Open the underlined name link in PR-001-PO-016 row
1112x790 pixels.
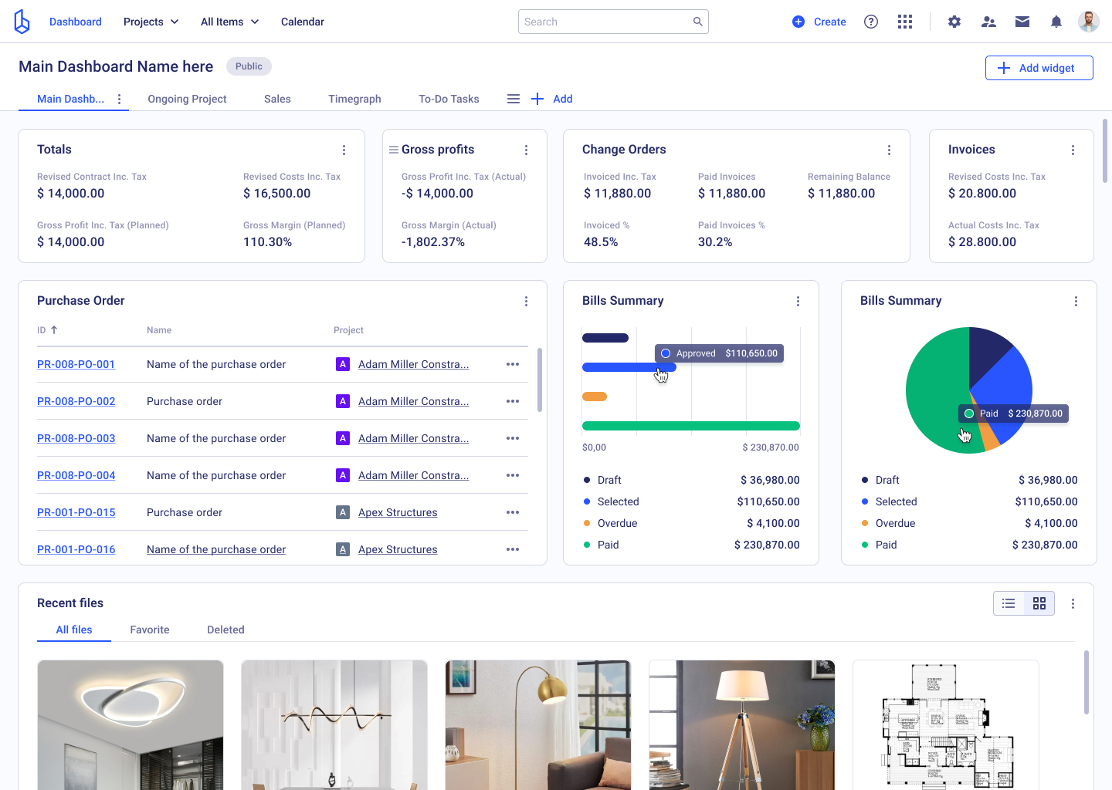pyautogui.click(x=216, y=549)
